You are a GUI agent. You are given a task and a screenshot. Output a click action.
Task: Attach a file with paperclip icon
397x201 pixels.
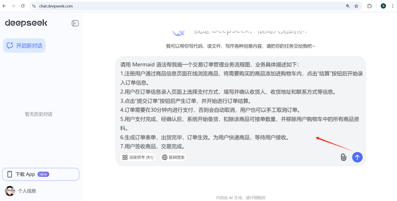(343, 157)
